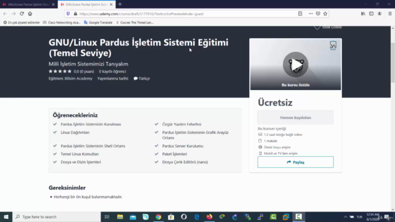Open Firefox account icon
395x222 pixels.
[380, 14]
